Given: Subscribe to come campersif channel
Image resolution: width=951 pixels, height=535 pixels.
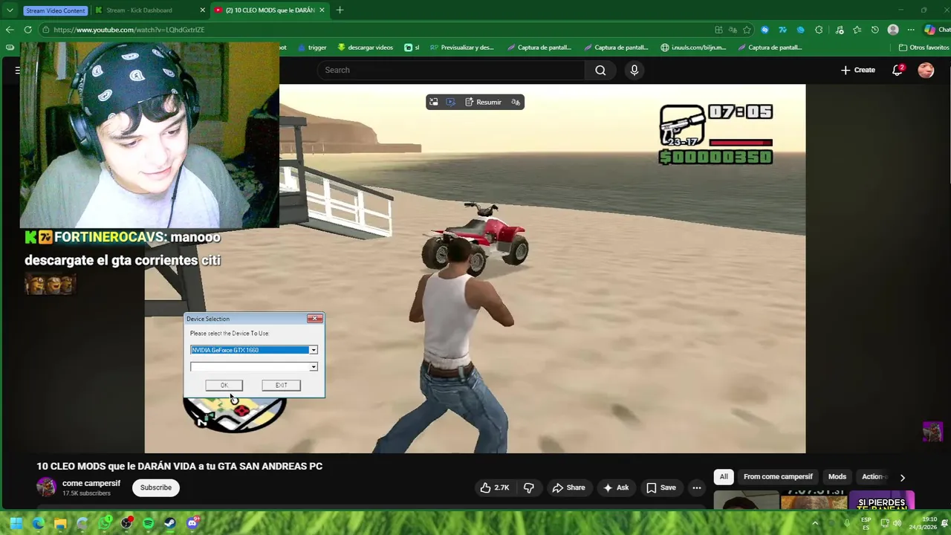Looking at the screenshot, I should point(156,487).
